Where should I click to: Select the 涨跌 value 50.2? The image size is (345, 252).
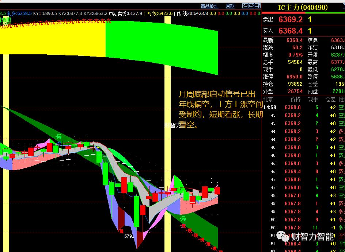pyautogui.click(x=297, y=47)
